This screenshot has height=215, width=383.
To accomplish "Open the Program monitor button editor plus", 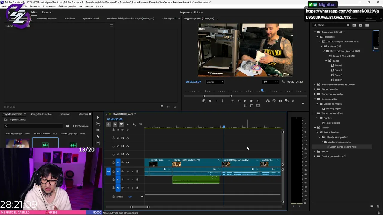I will click(303, 103).
